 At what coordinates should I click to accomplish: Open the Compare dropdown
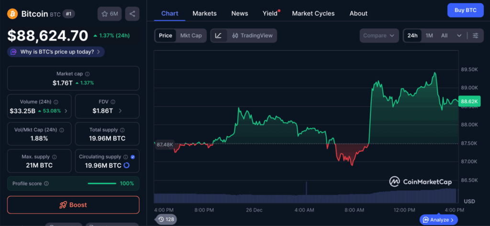pyautogui.click(x=379, y=36)
